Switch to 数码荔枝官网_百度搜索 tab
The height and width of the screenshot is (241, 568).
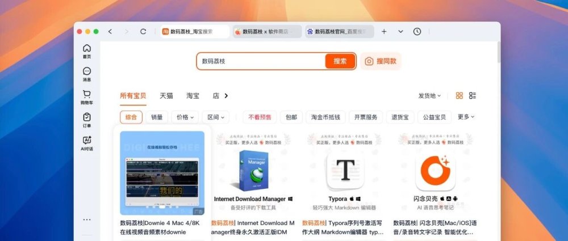tap(340, 32)
